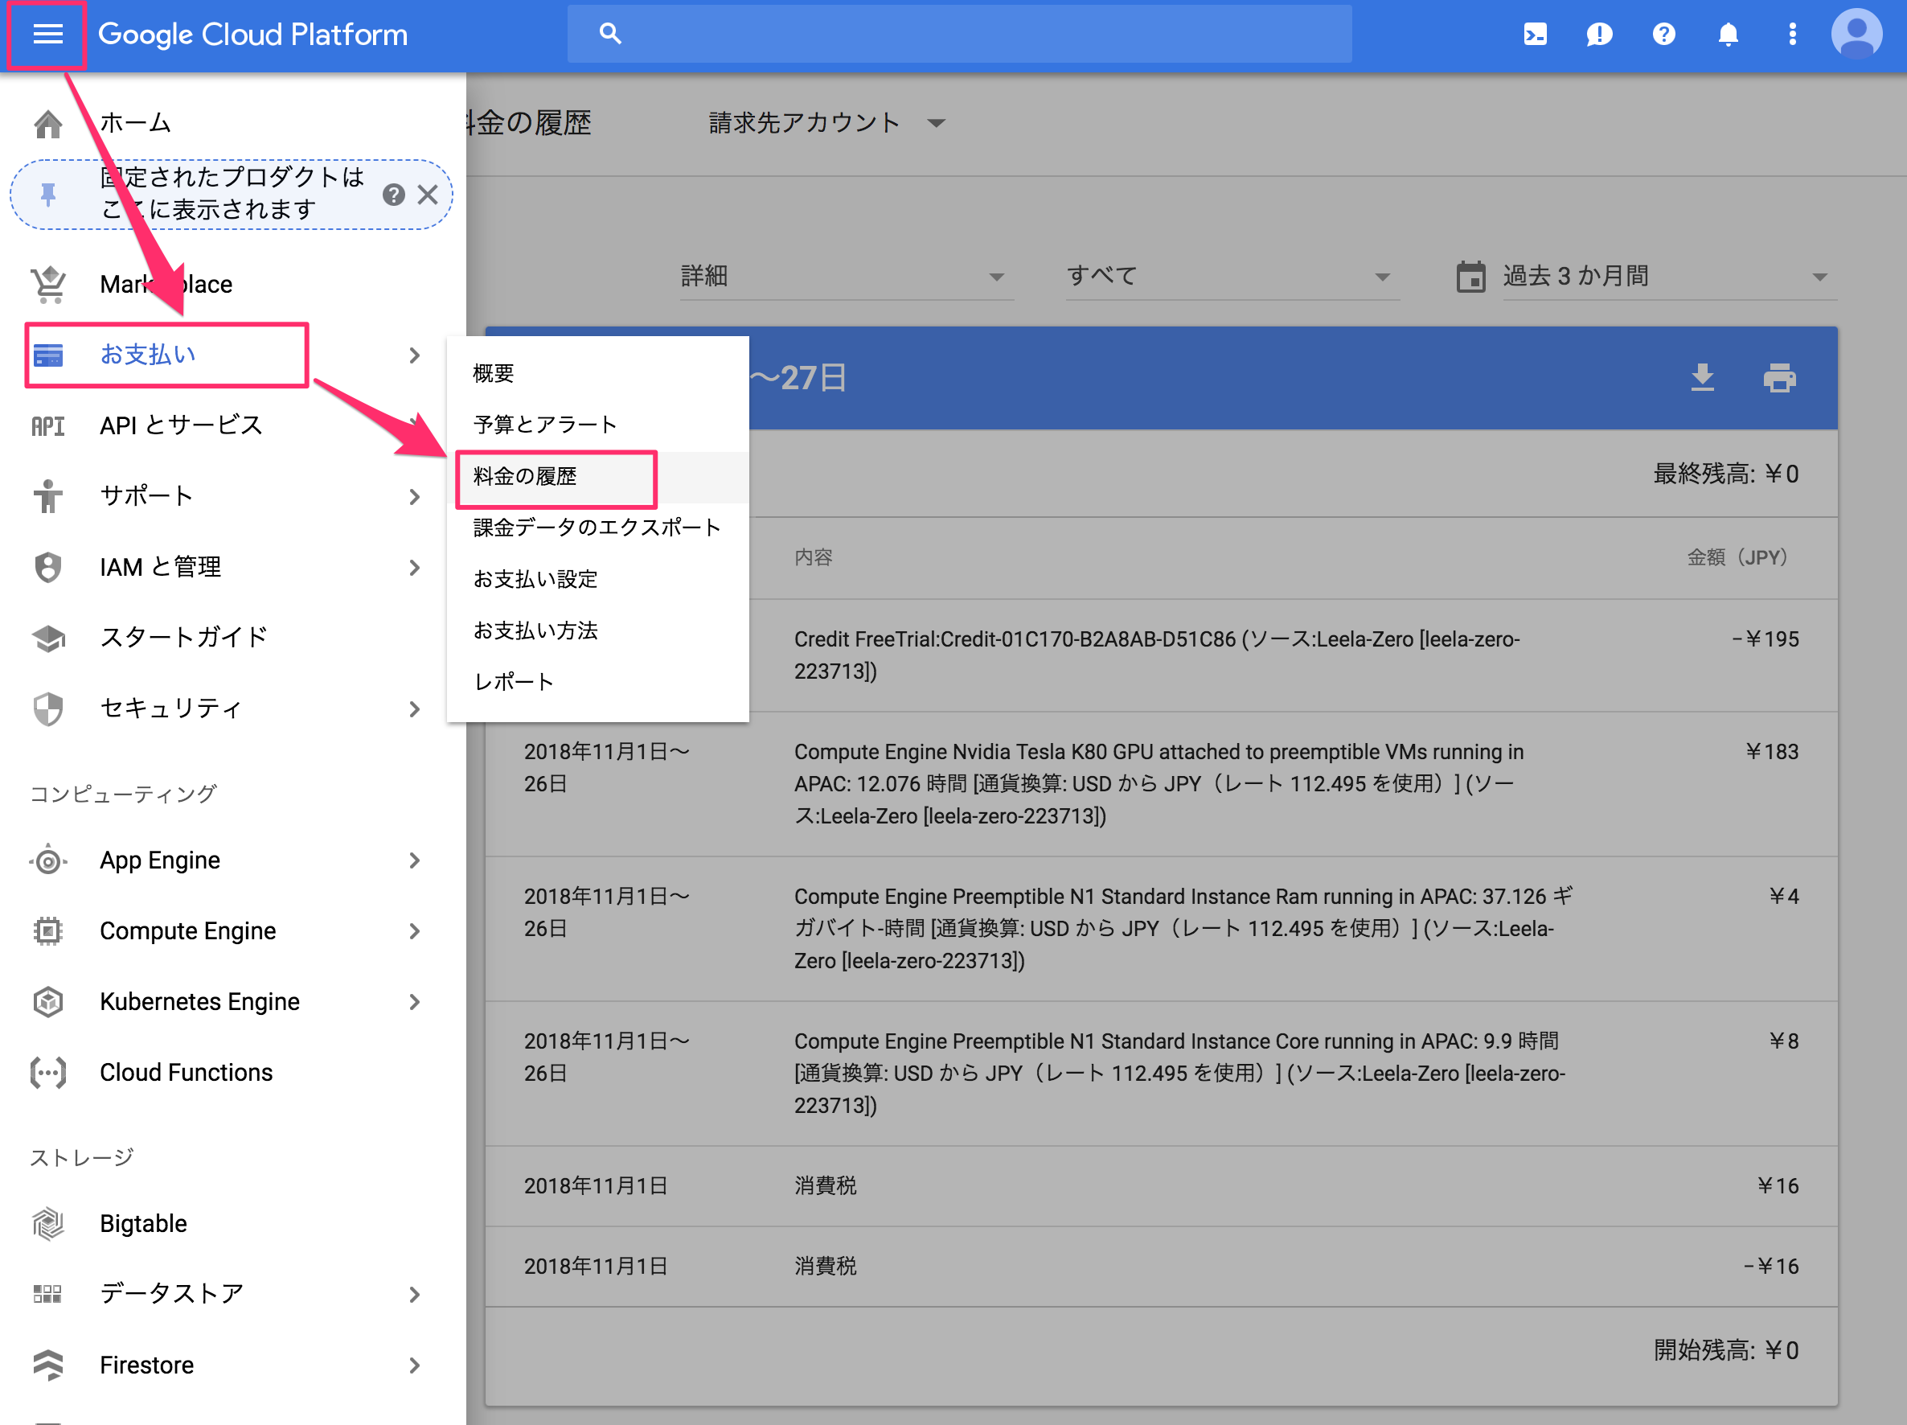This screenshot has height=1425, width=1907.
Task: Click the Cloud Functions icon
Action: pyautogui.click(x=48, y=1072)
